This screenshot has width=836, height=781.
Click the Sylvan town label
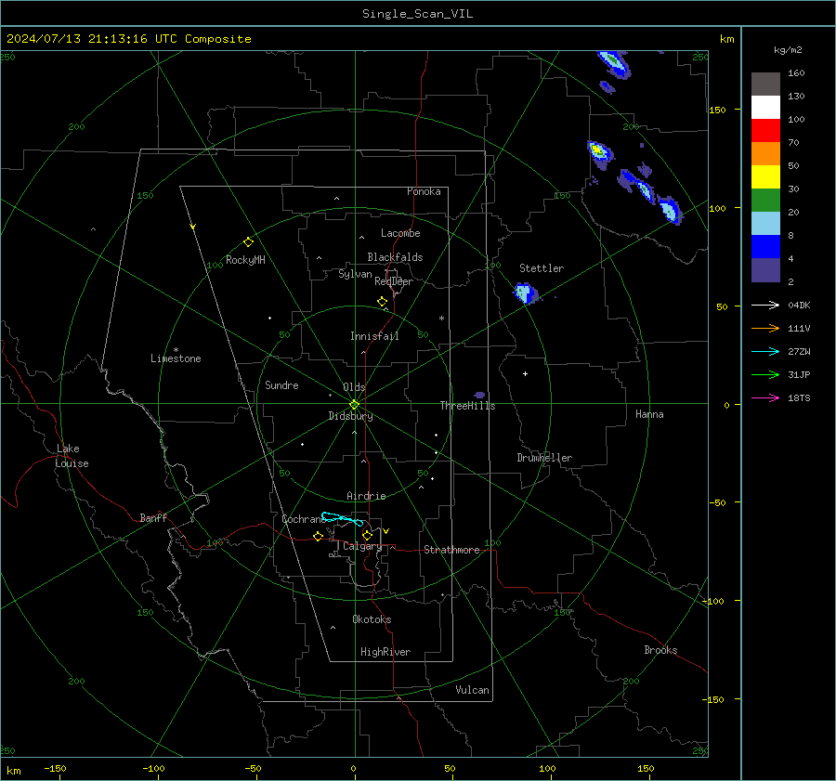(x=355, y=274)
